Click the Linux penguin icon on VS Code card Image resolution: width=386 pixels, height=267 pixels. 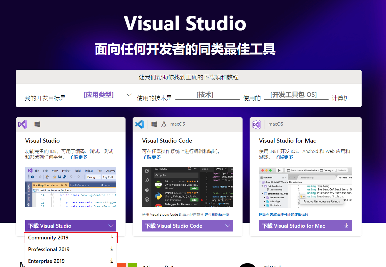pyautogui.click(x=164, y=124)
